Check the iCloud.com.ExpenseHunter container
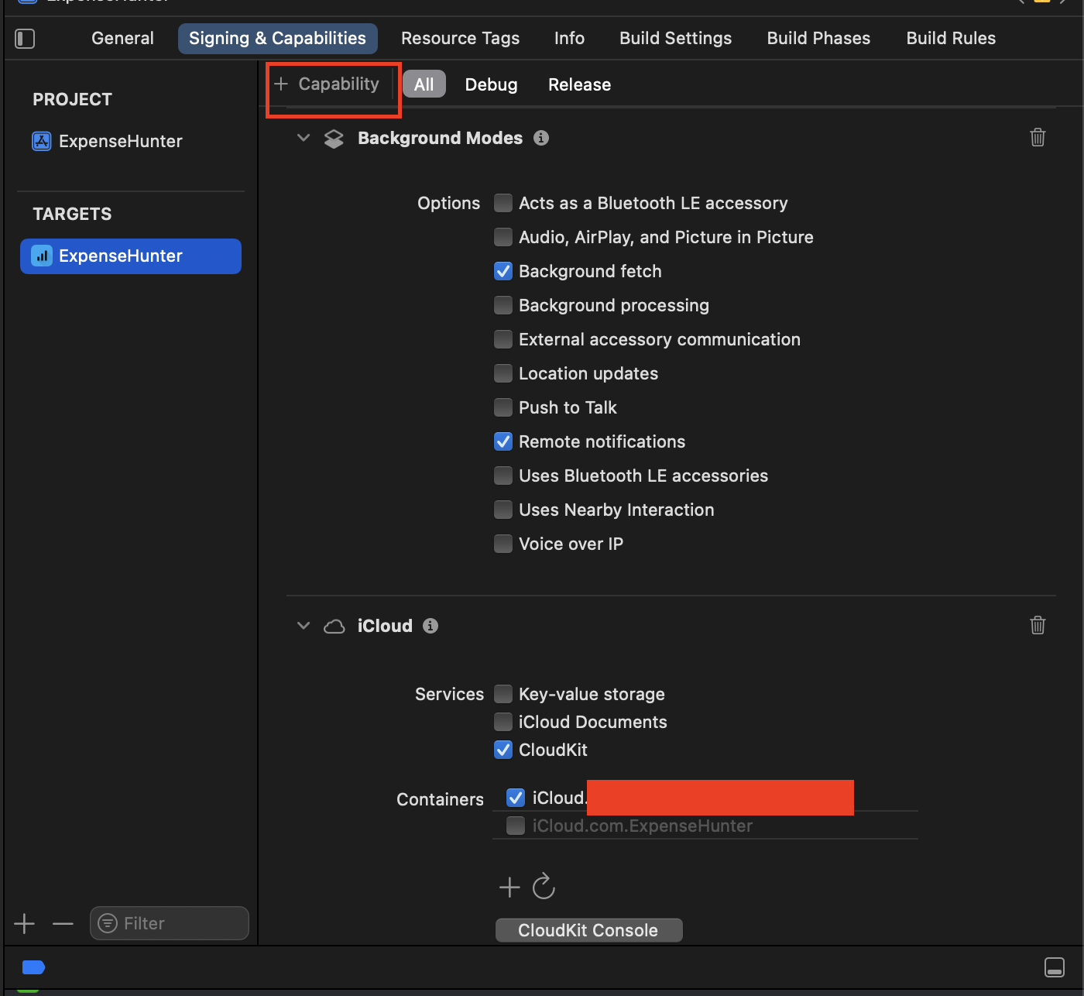The width and height of the screenshot is (1084, 996). click(x=516, y=826)
